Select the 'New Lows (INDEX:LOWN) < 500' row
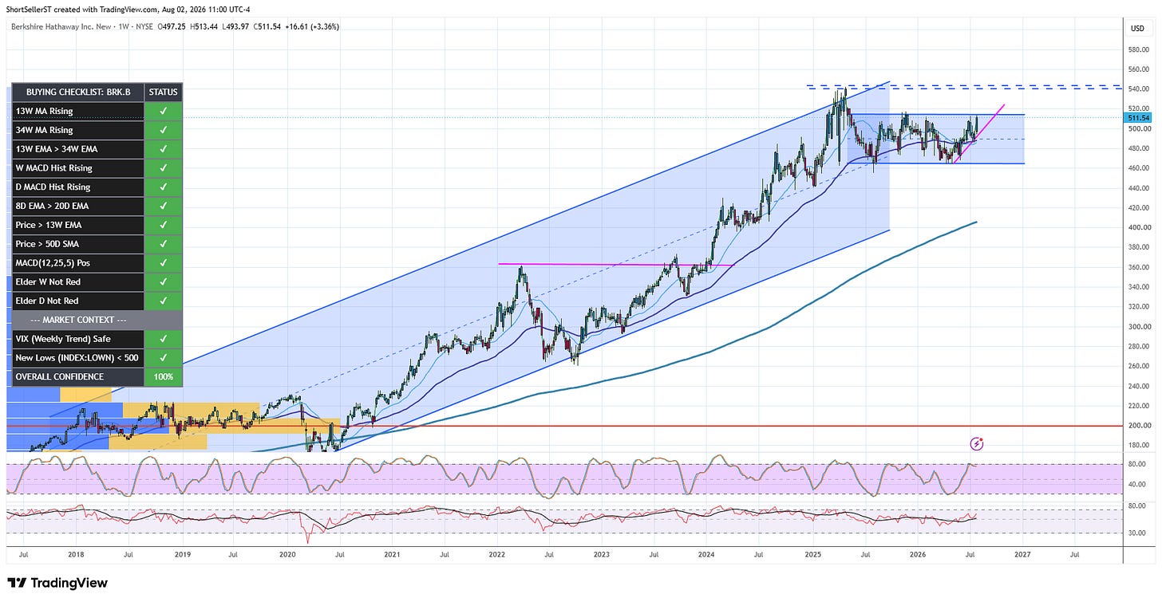Screen dimensions: 1162x602 tap(97, 357)
